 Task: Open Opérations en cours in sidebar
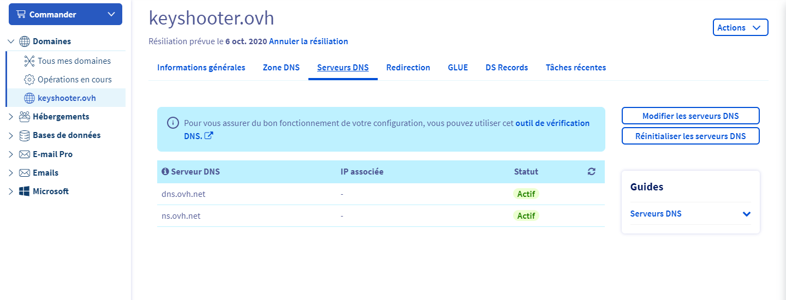[x=75, y=80]
